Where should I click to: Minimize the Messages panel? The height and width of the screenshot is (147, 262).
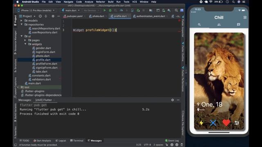point(178,100)
